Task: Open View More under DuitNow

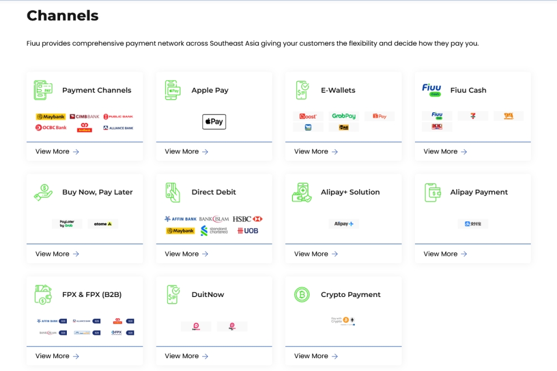Action: point(187,356)
